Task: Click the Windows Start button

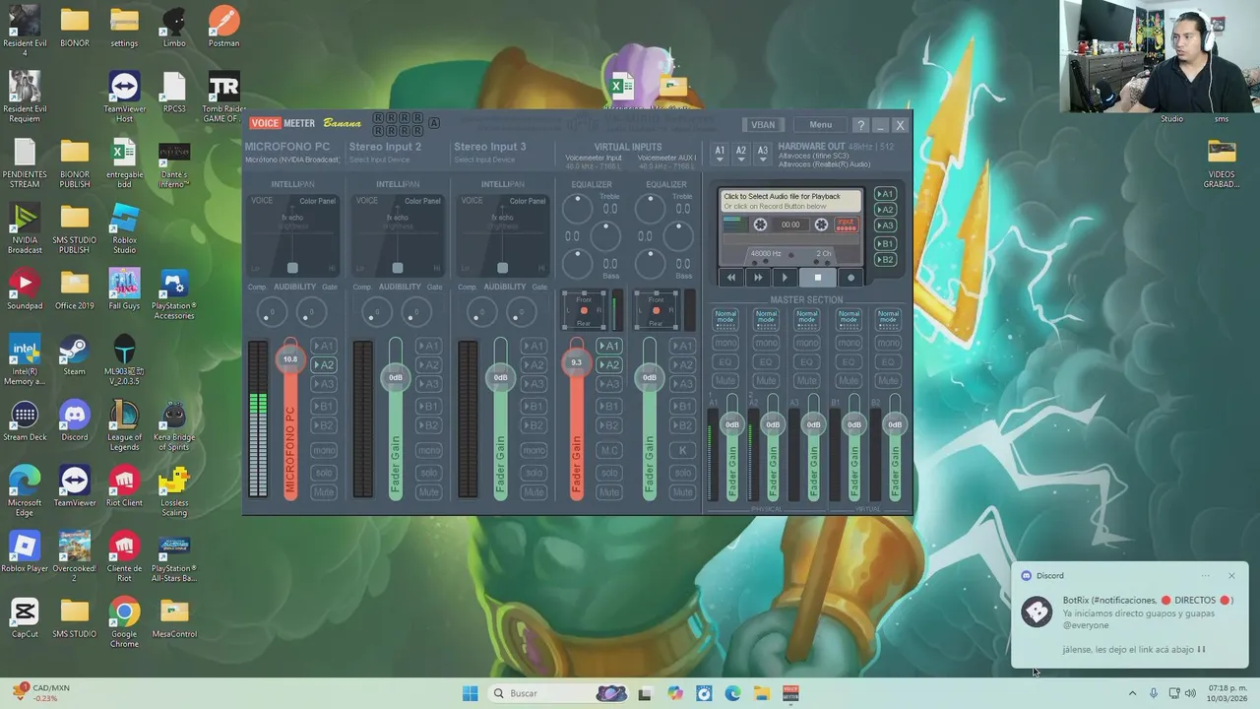Action: point(471,693)
